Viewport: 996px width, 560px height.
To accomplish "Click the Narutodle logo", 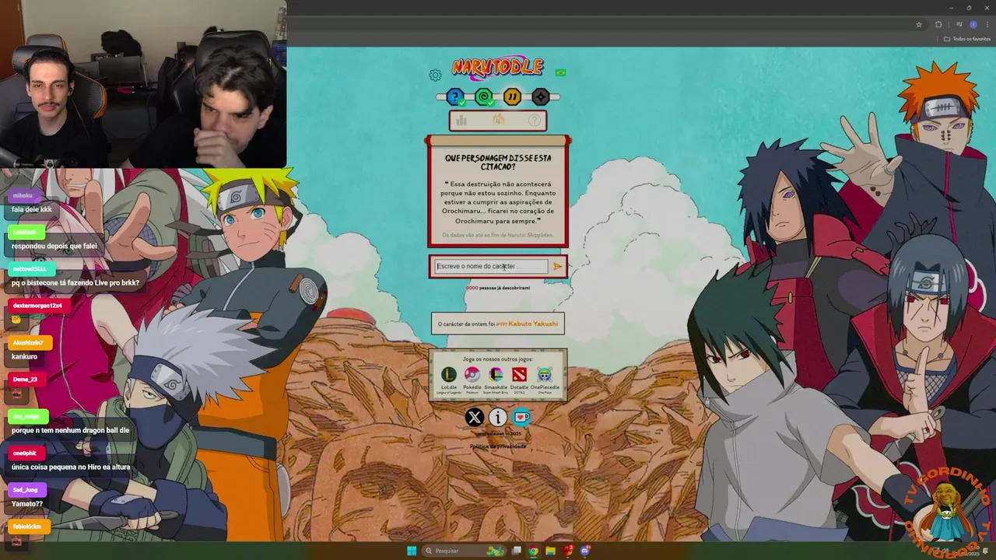I will click(498, 68).
